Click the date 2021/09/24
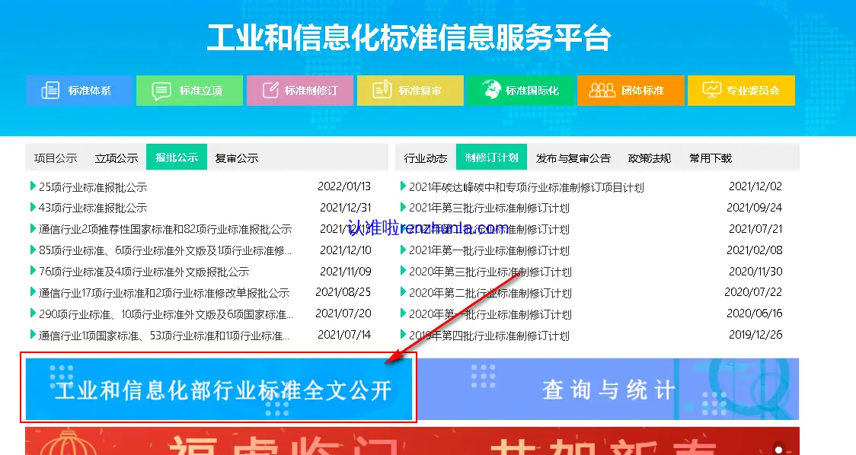This screenshot has height=455, width=856. [755, 207]
